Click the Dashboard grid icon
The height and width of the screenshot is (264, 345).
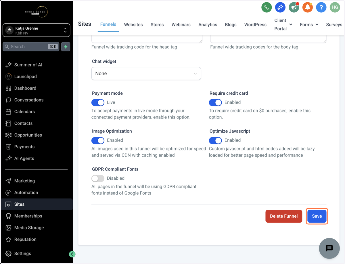pyautogui.click(x=8, y=88)
